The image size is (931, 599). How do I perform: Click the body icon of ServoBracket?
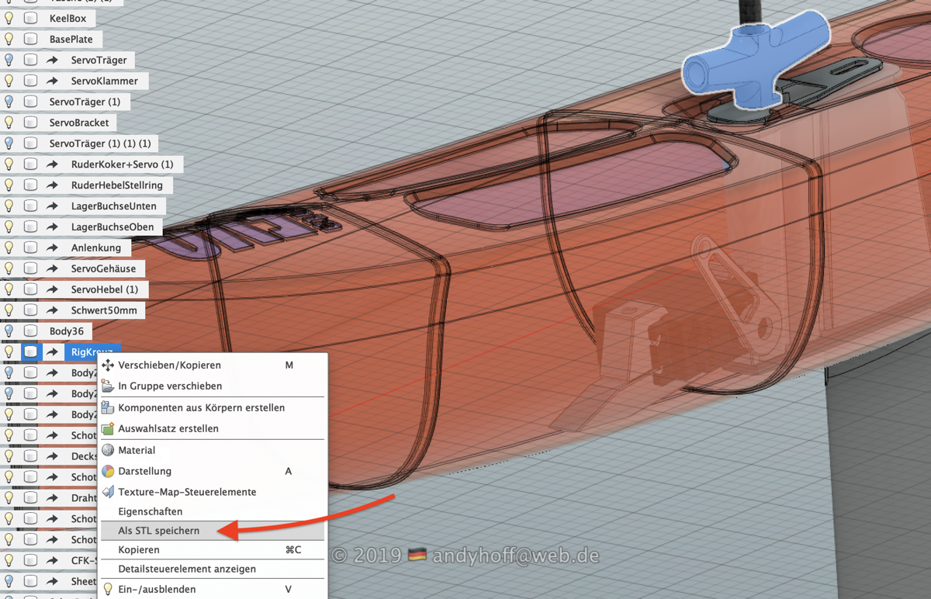31,123
